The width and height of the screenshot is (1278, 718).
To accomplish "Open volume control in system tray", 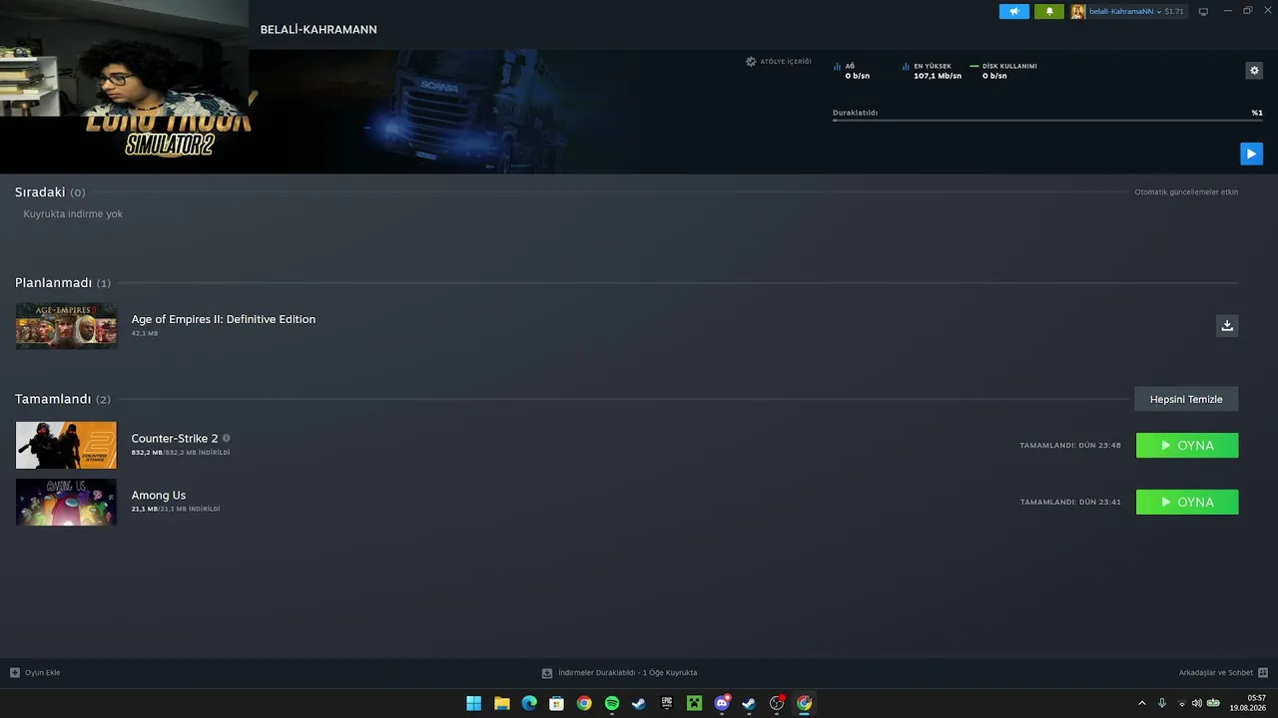I will coord(1196,703).
